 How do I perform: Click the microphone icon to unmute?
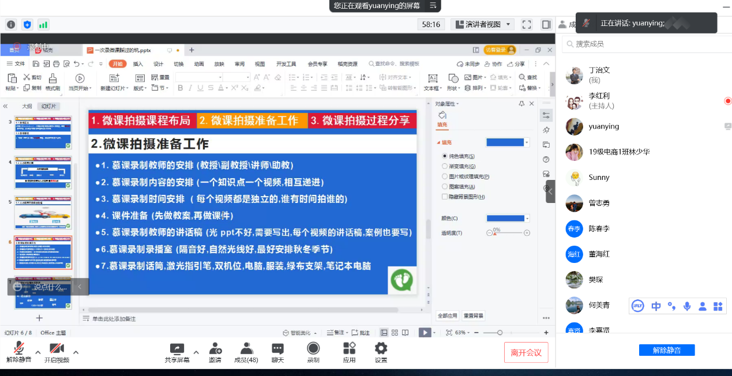pyautogui.click(x=19, y=349)
